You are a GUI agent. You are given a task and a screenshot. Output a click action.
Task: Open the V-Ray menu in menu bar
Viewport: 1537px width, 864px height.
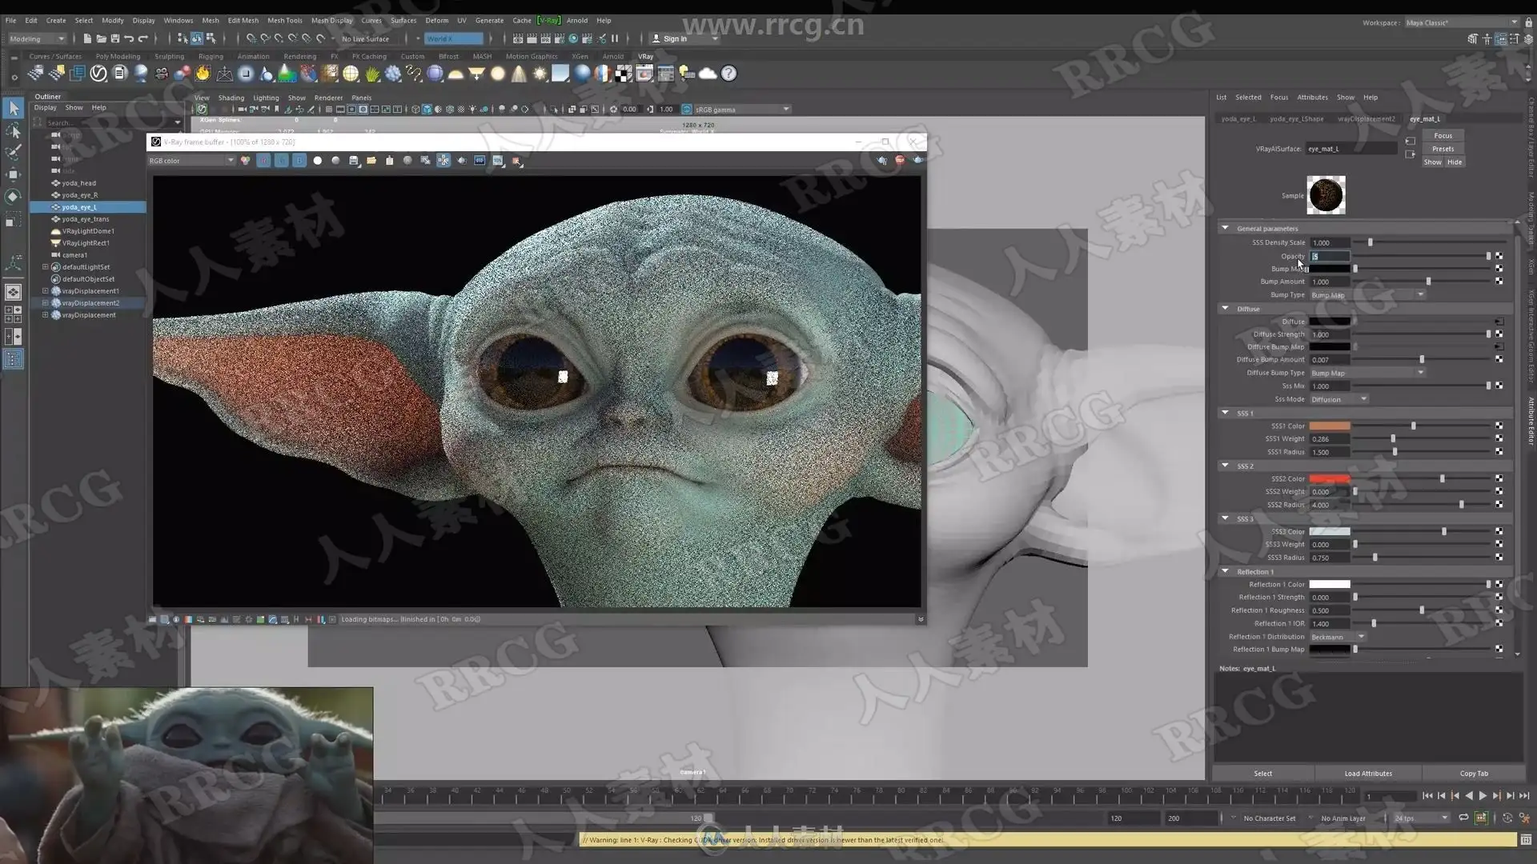pos(548,21)
